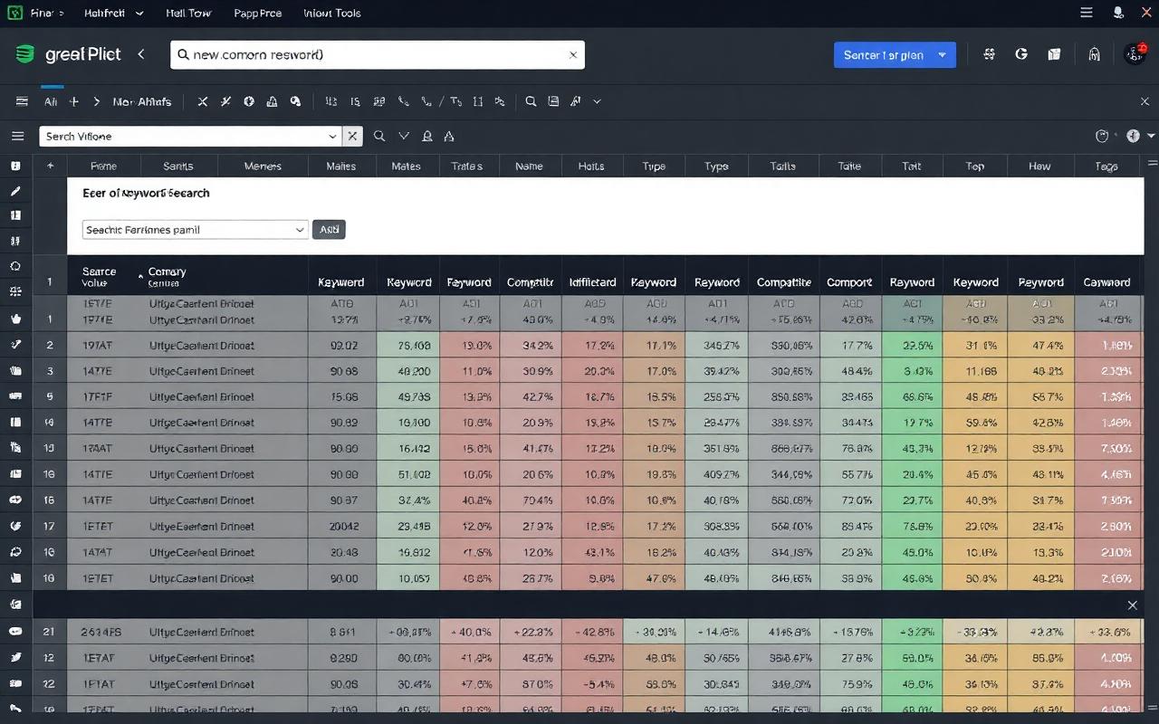The width and height of the screenshot is (1159, 724).
Task: Click the Haits column header
Action: pos(591,166)
